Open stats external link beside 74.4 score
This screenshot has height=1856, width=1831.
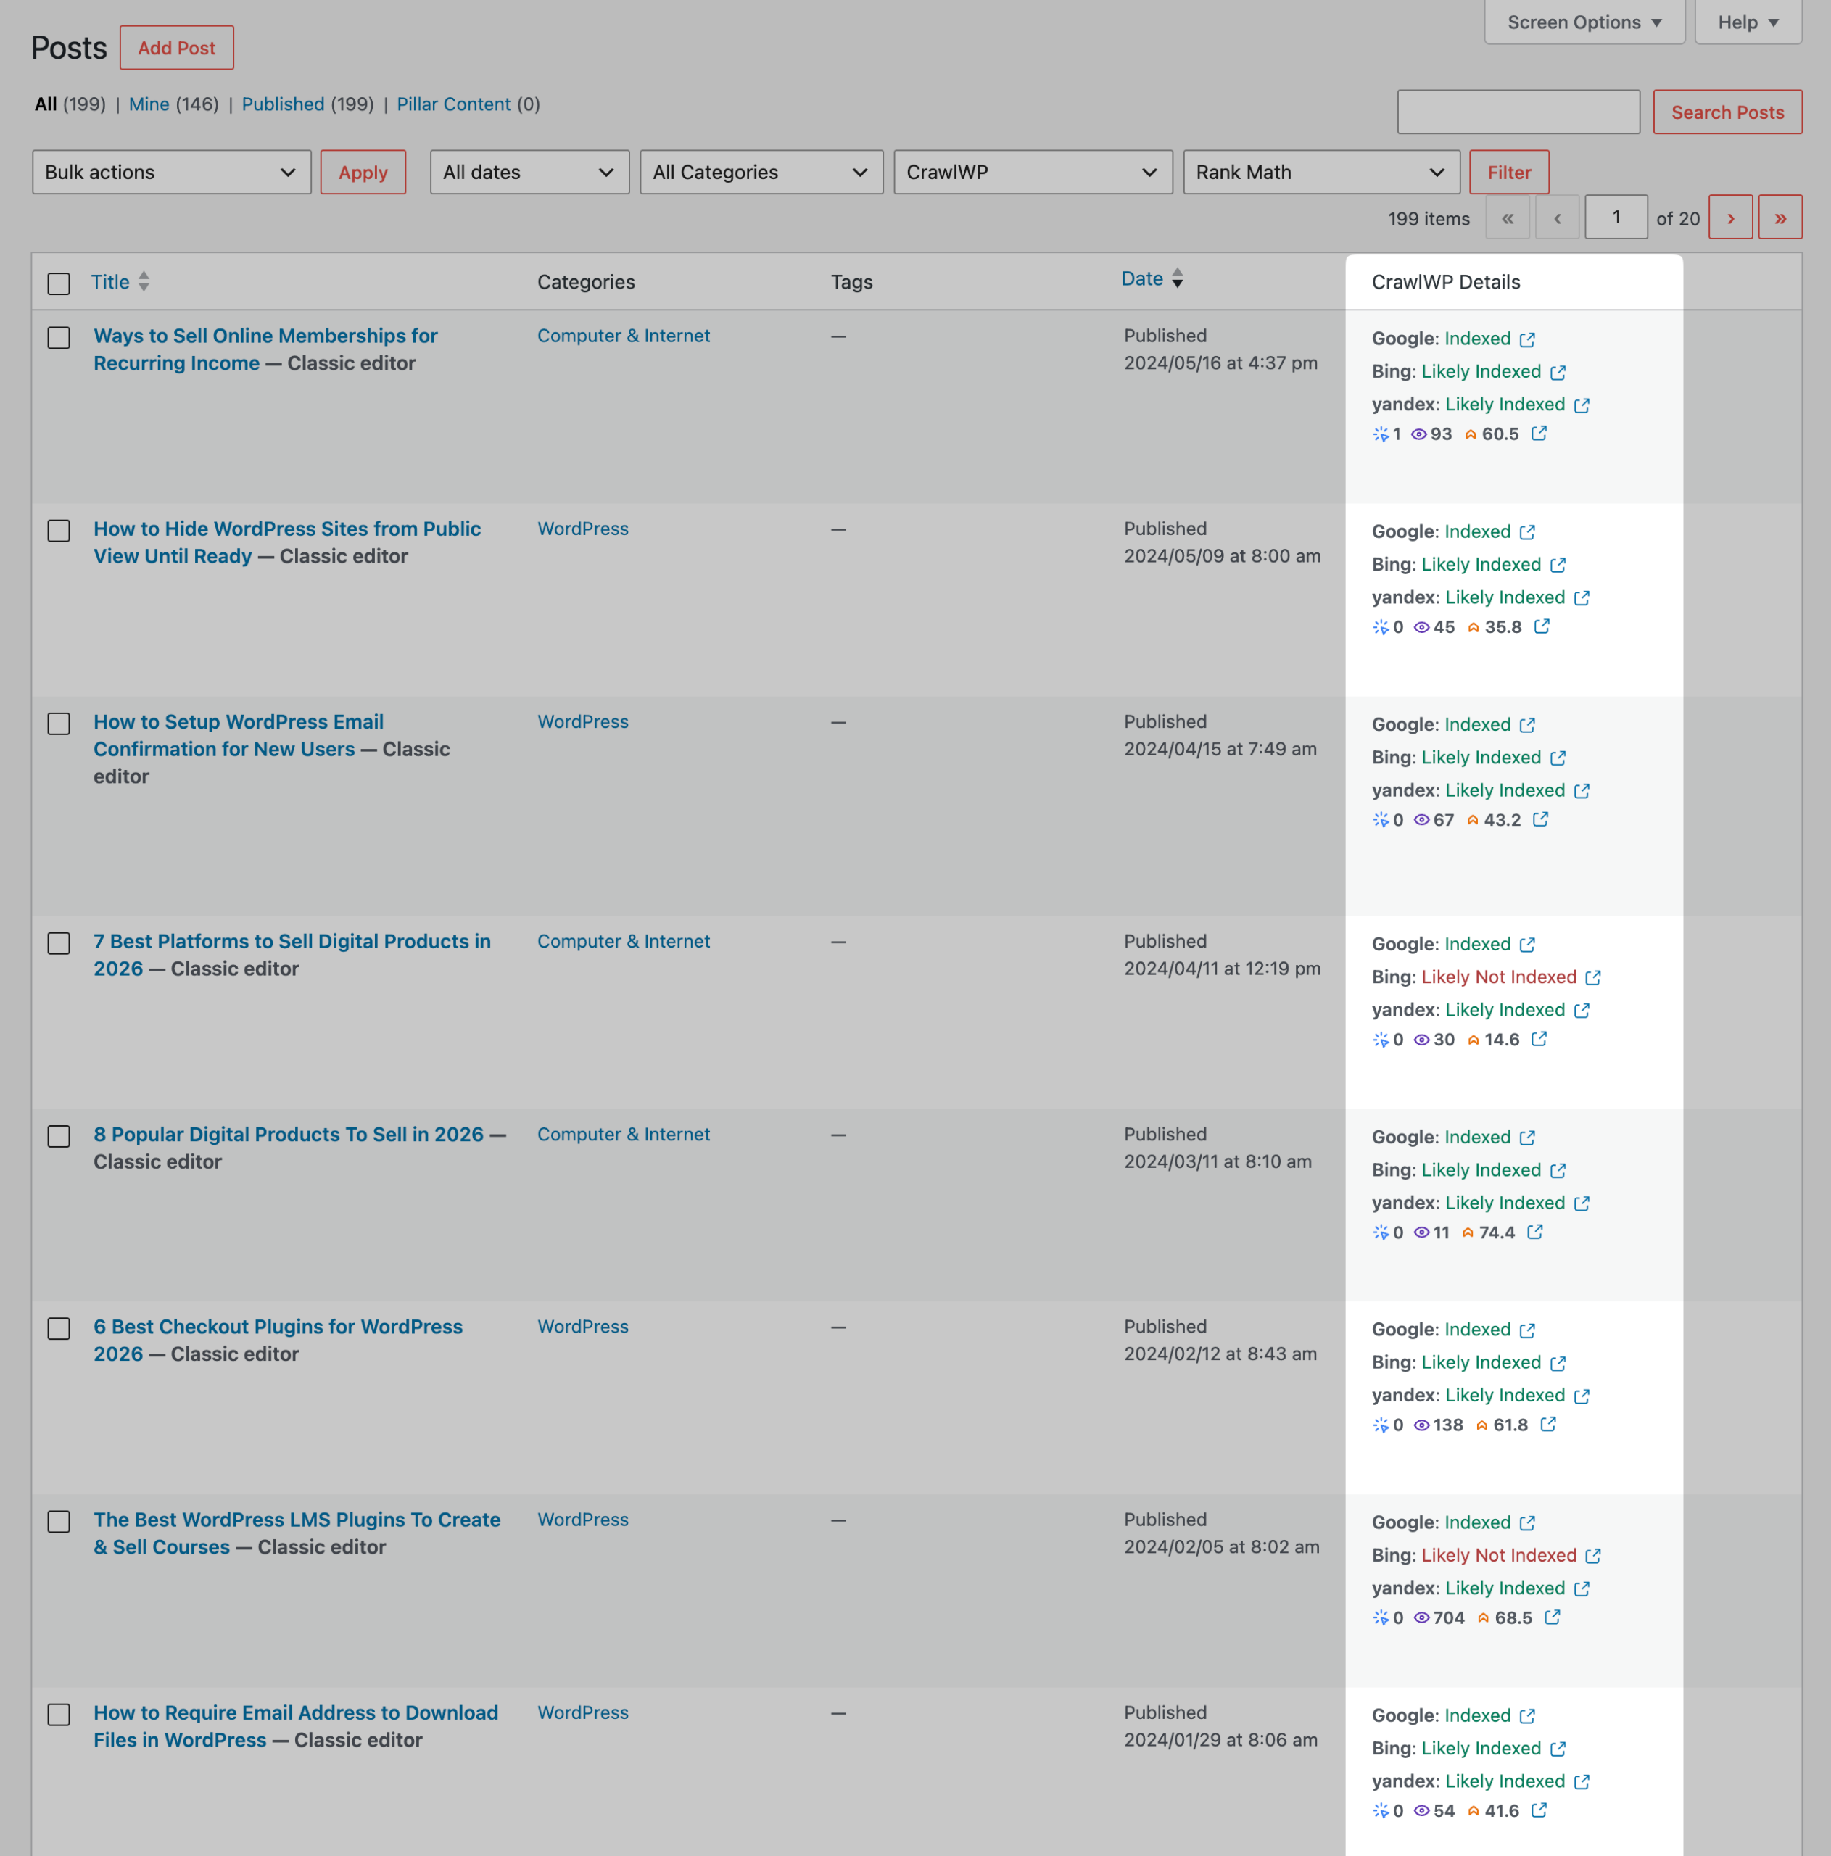(1535, 1232)
